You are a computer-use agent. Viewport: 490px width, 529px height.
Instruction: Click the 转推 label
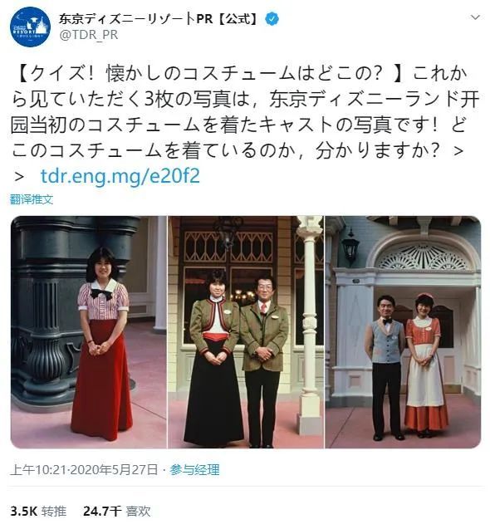coord(54,511)
